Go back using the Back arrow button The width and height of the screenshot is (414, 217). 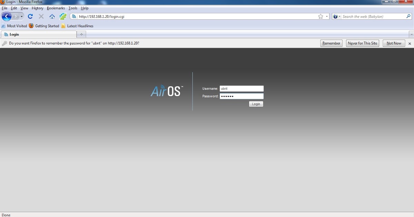coord(6,16)
